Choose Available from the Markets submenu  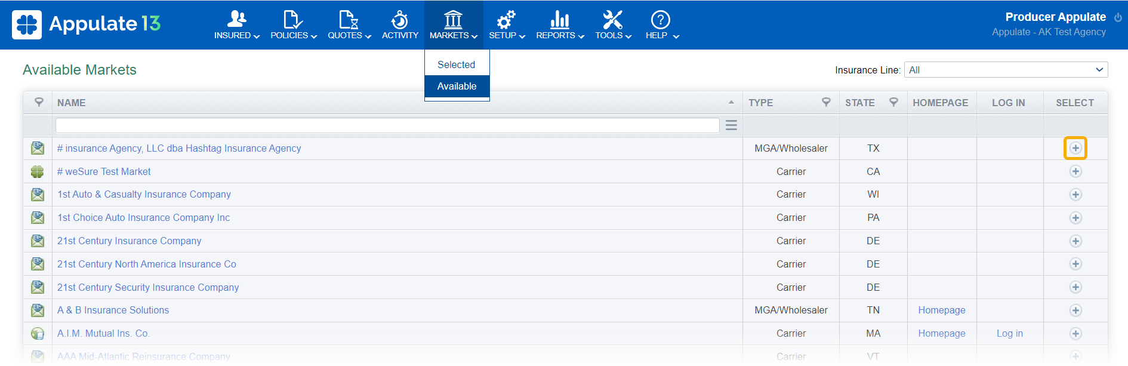457,86
